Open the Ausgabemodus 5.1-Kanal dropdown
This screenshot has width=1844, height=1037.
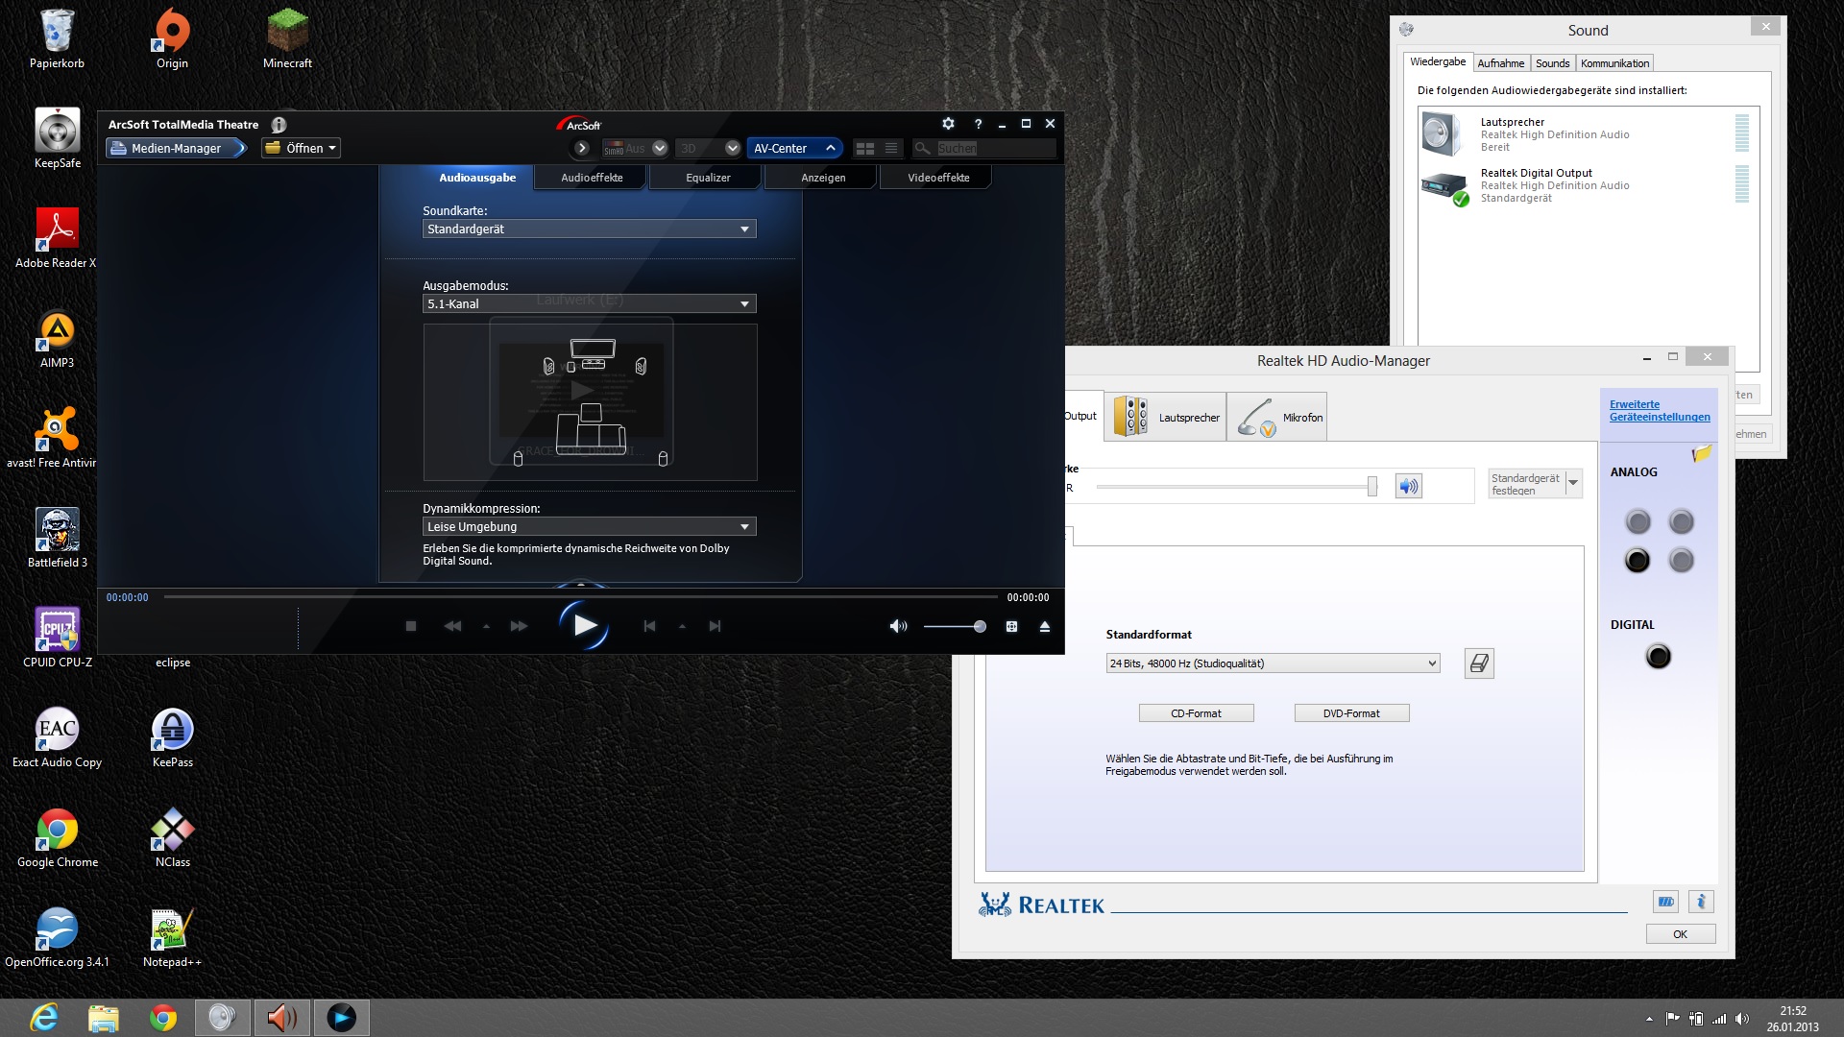pos(744,304)
